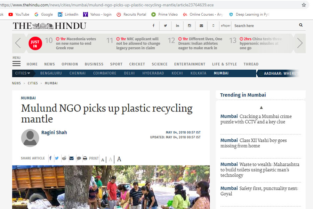
Task: Open The Hindu's Facebook page in the header
Action: 153,25
